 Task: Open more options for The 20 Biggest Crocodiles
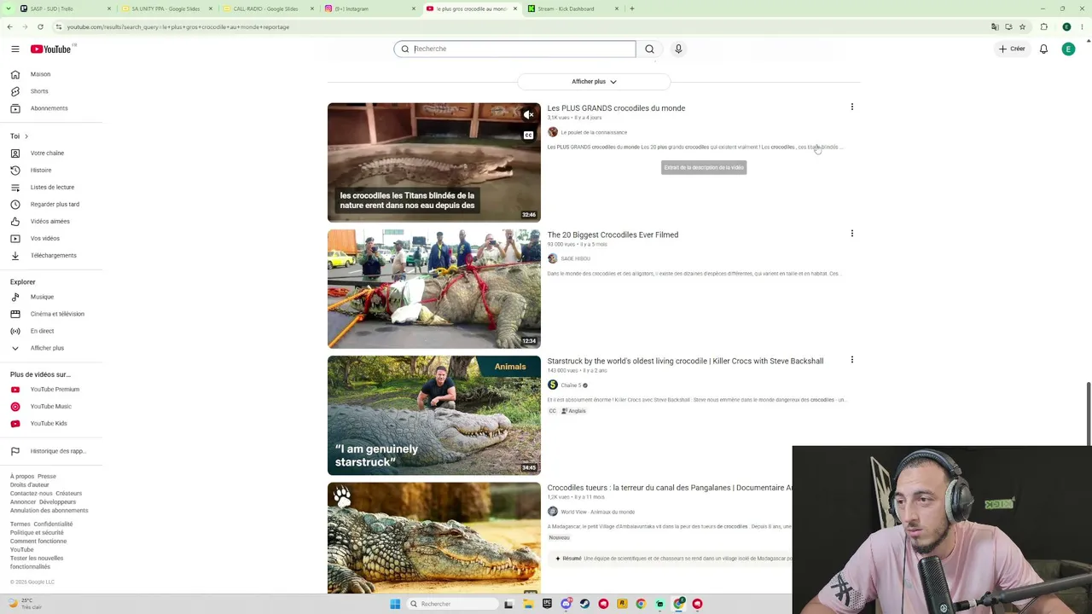point(851,234)
